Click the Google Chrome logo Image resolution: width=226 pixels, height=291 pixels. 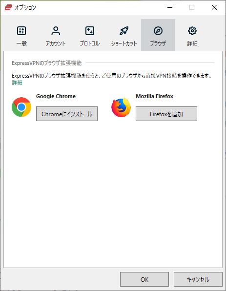click(21, 107)
